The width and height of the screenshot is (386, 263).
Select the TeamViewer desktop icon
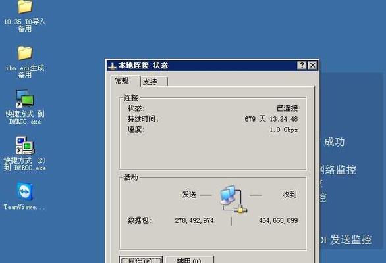coord(25,191)
